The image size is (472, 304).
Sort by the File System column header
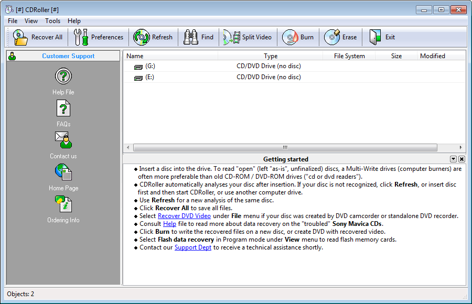click(349, 56)
